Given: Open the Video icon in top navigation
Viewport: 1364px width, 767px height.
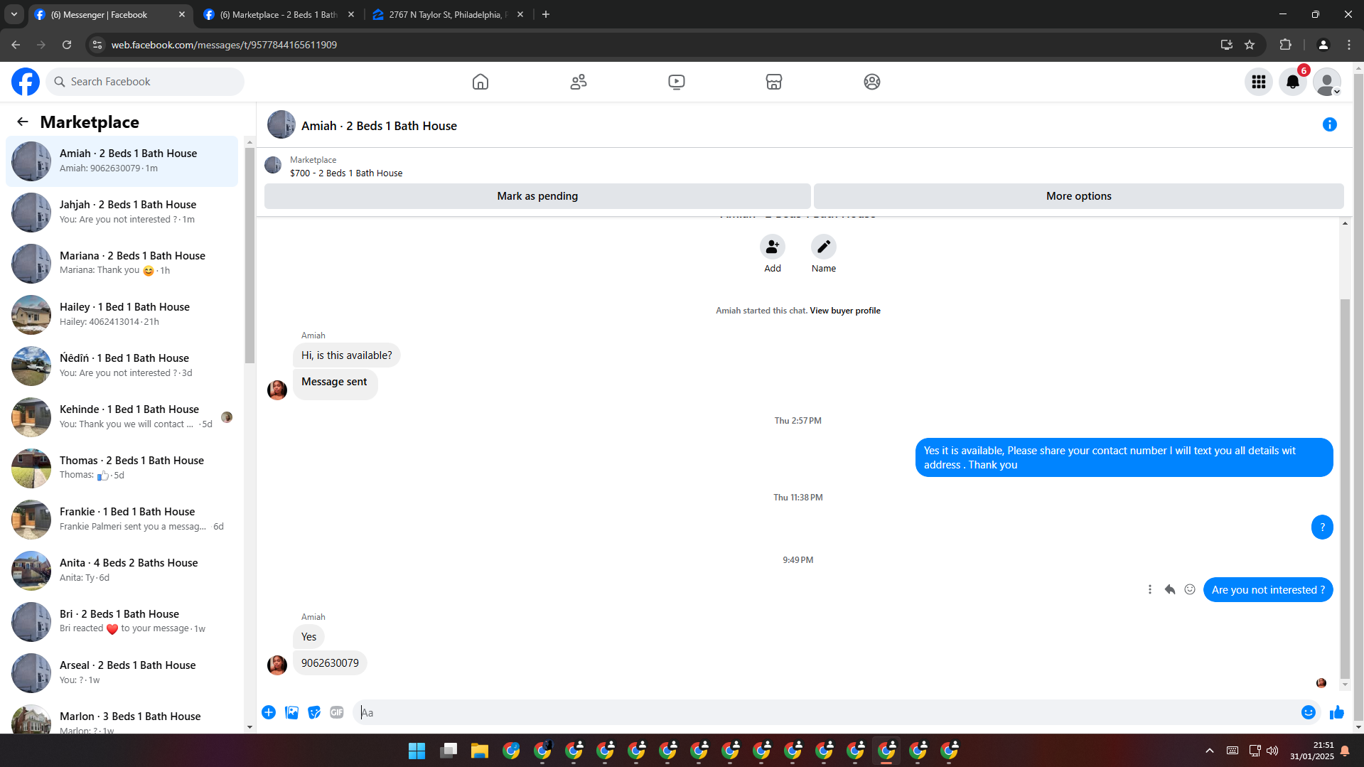Looking at the screenshot, I should (x=677, y=82).
